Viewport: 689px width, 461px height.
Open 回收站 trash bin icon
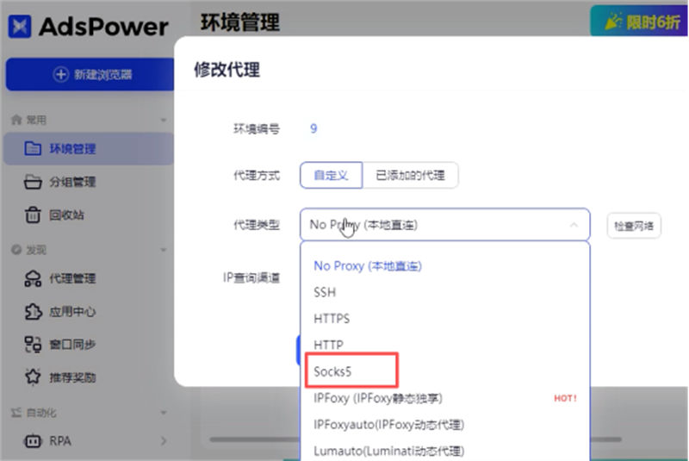point(33,215)
